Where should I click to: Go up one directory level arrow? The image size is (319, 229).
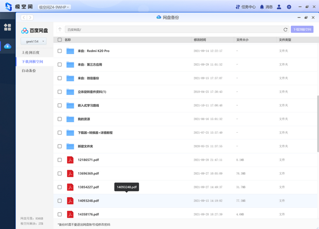tap(60, 30)
